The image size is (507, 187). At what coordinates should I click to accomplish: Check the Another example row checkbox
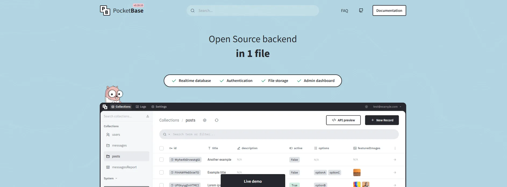tap(162, 160)
